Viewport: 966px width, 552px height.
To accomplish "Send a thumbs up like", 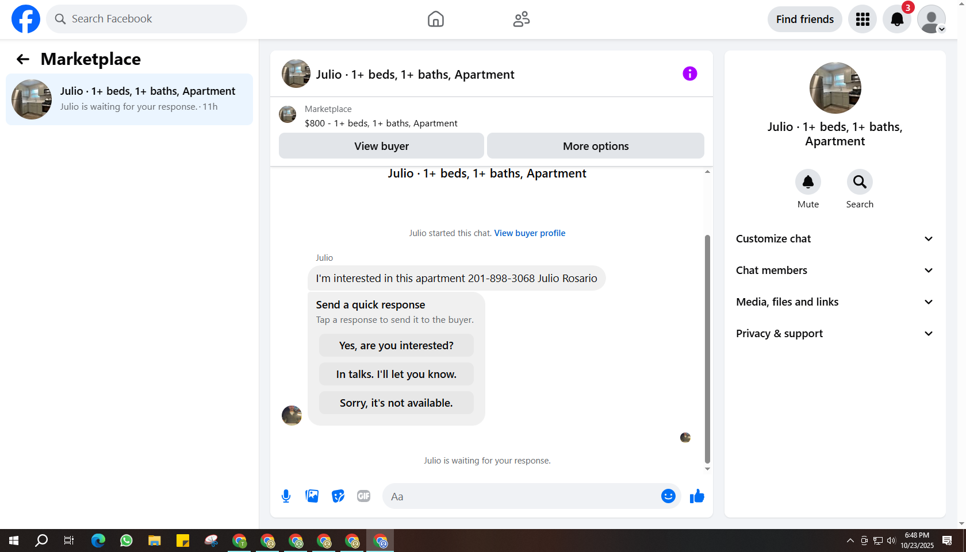I will tap(697, 496).
